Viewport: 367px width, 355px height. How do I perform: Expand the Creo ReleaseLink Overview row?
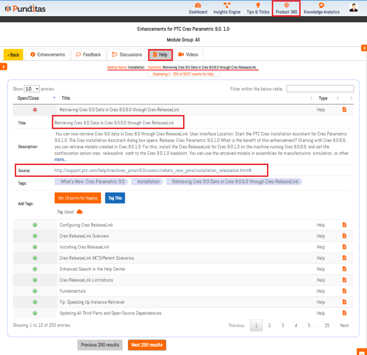tap(35, 236)
